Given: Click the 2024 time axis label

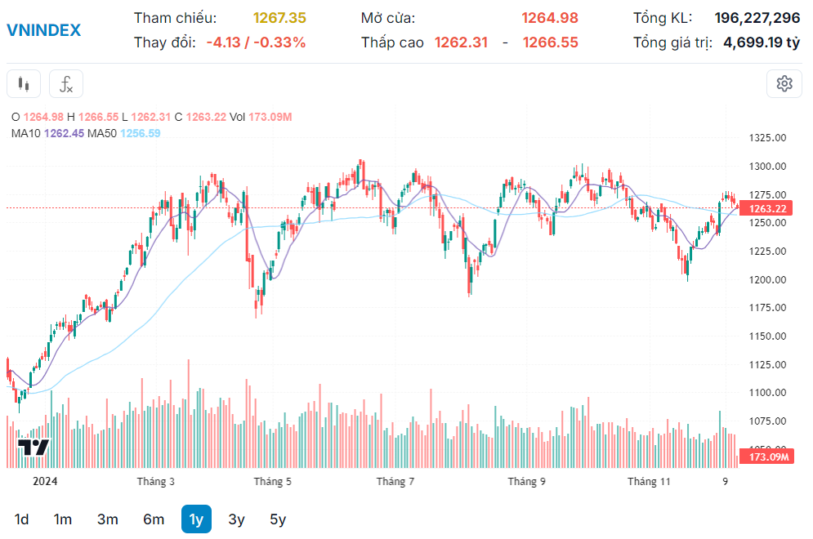Looking at the screenshot, I should click(x=47, y=482).
